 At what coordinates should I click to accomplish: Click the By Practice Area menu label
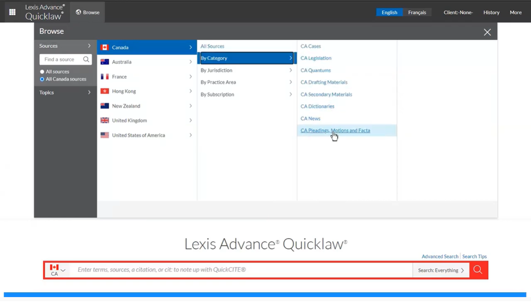point(218,82)
